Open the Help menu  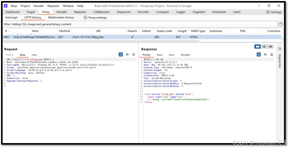point(80,6)
